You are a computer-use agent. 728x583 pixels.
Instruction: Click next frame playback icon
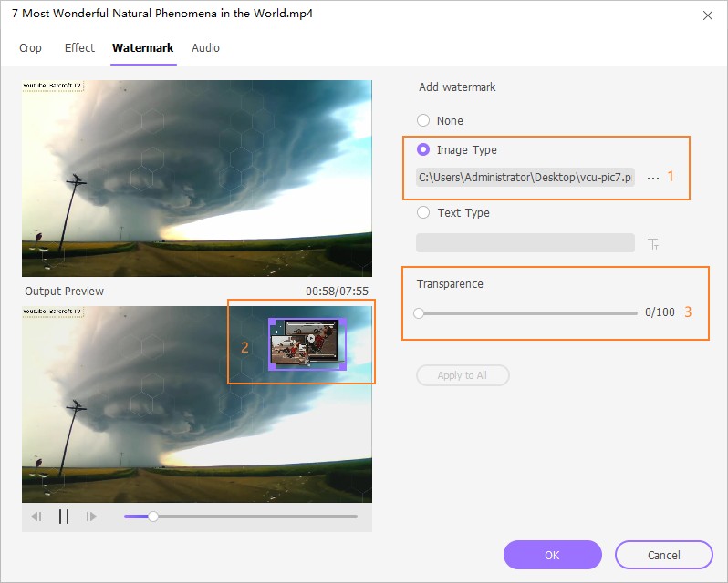91,517
